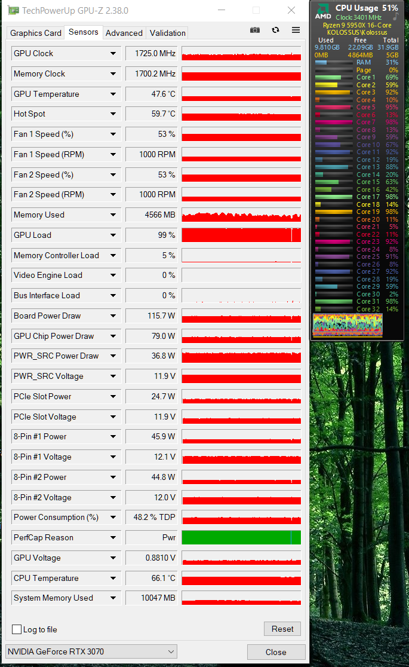
Task: Click the CPU Temperature value 66.1 °C
Action: coord(152,578)
